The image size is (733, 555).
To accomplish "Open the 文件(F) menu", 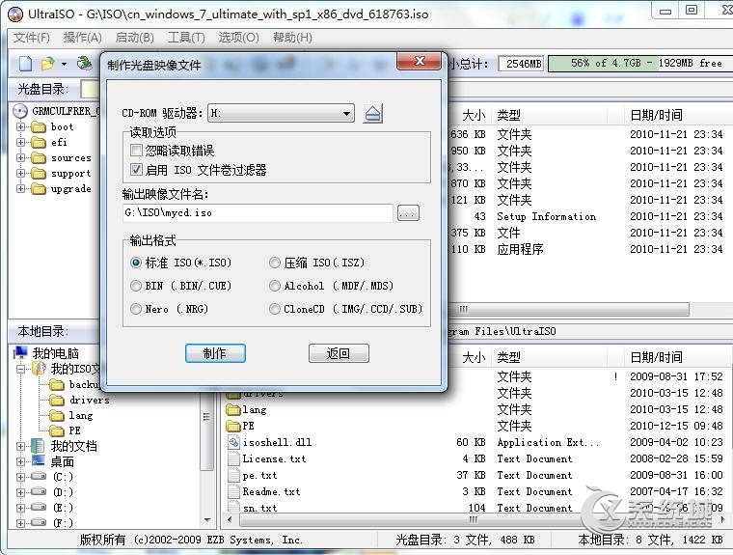I will pos(31,38).
